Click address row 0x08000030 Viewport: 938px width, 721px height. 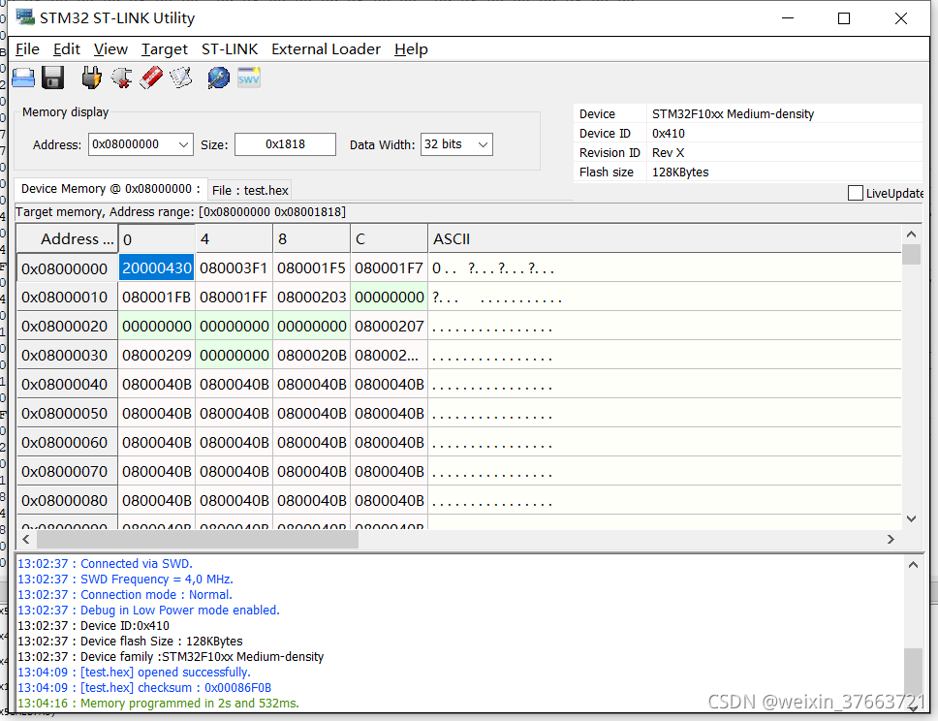(65, 356)
